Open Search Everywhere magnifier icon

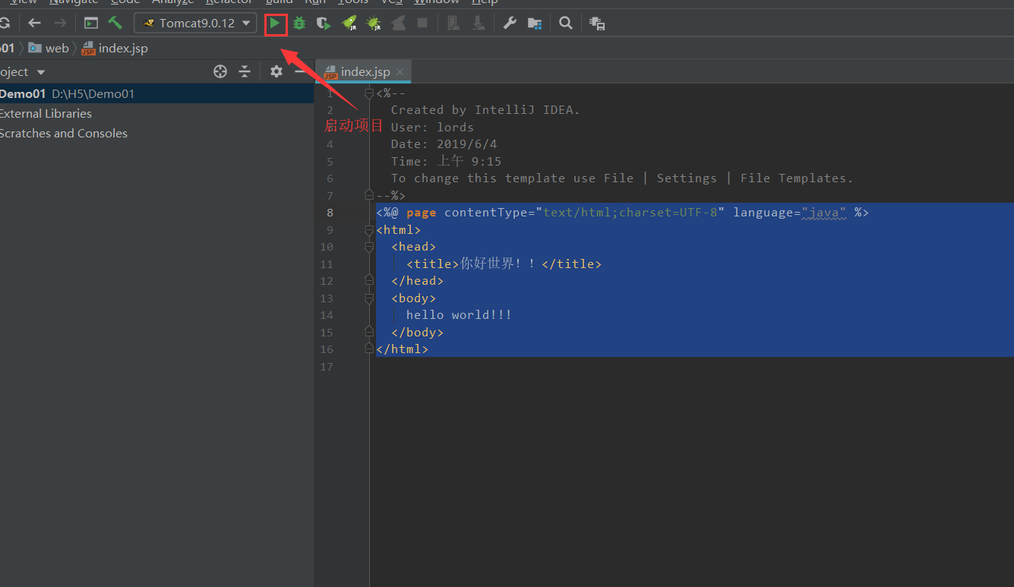tap(566, 24)
